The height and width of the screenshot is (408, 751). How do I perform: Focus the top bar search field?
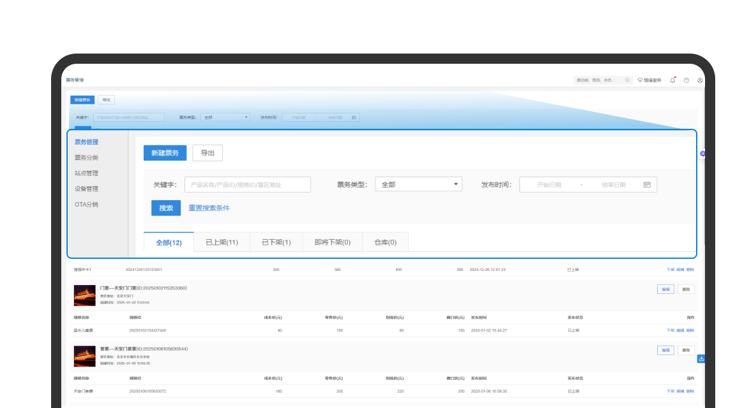603,80
